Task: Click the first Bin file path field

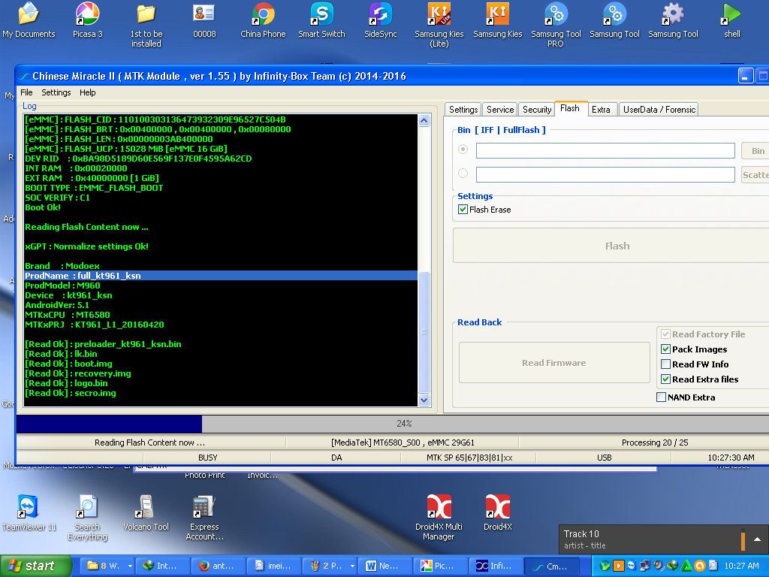Action: (605, 151)
